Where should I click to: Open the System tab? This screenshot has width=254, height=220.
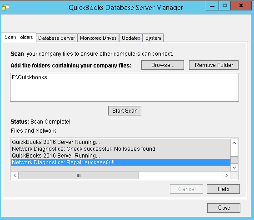tap(153, 38)
